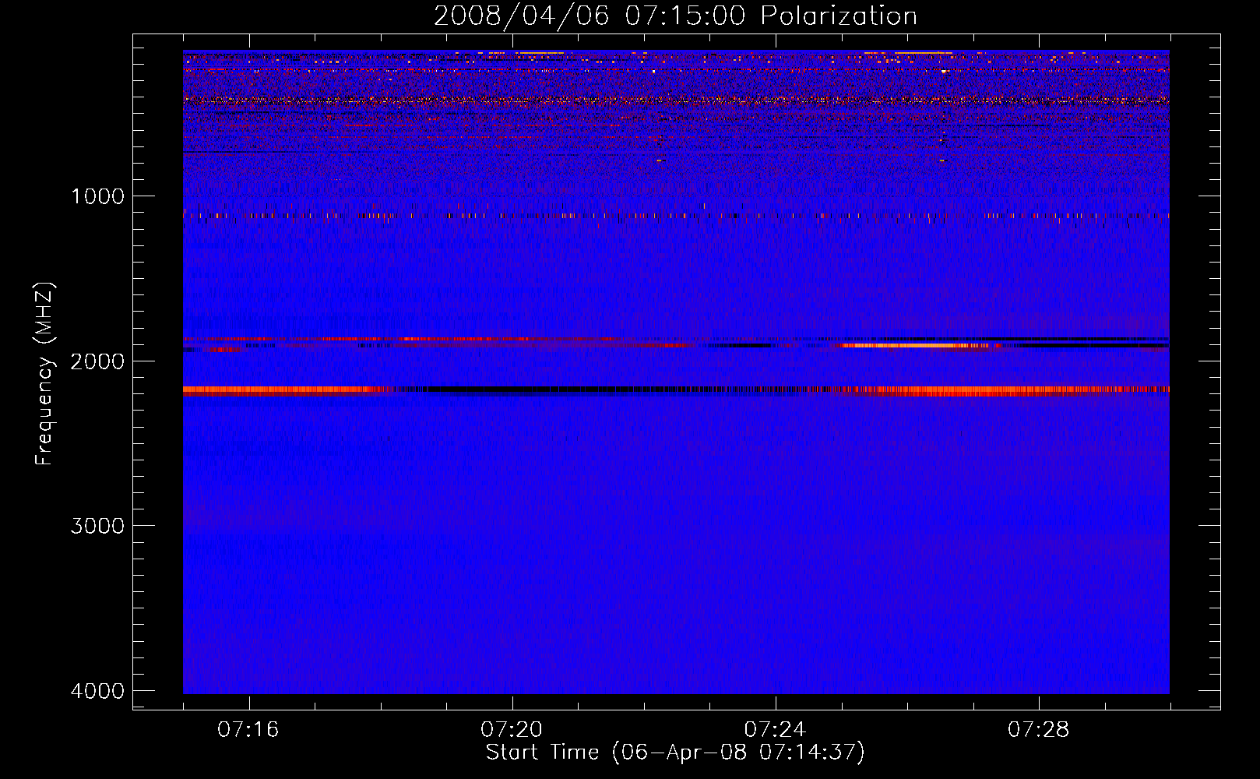Select the 2000 frequency axis label
Image resolution: width=1260 pixels, height=779 pixels.
pos(97,361)
